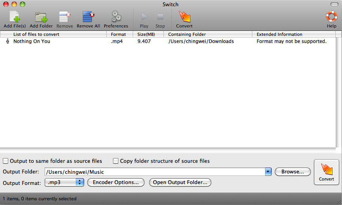Sort by the Size(MB) column header
The width and height of the screenshot is (342, 205).
[x=148, y=34]
